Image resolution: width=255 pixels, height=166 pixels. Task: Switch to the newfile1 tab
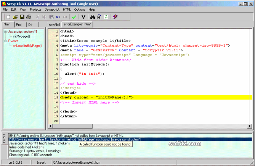pyautogui.click(x=55, y=25)
